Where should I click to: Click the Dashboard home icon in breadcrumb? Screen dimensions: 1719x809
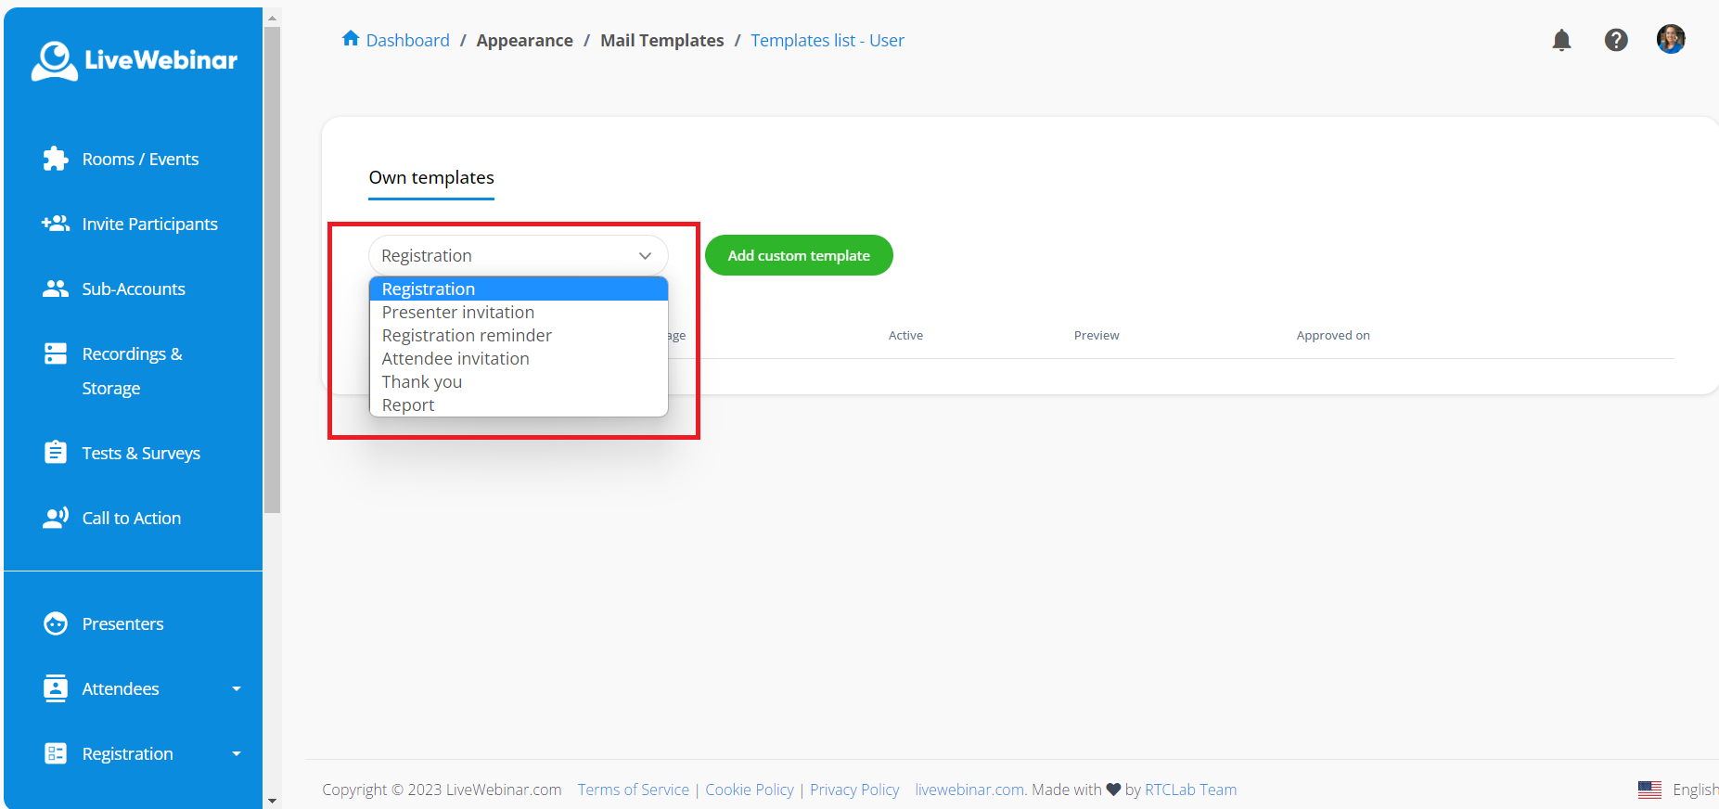(351, 39)
